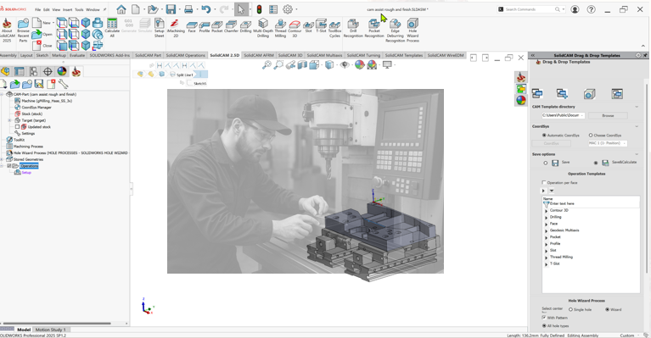Open ToolBox Cycles
The width and height of the screenshot is (651, 338).
[x=334, y=29]
